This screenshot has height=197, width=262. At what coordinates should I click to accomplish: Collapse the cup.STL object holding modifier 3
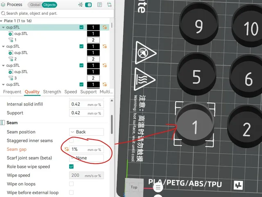coord(3,66)
